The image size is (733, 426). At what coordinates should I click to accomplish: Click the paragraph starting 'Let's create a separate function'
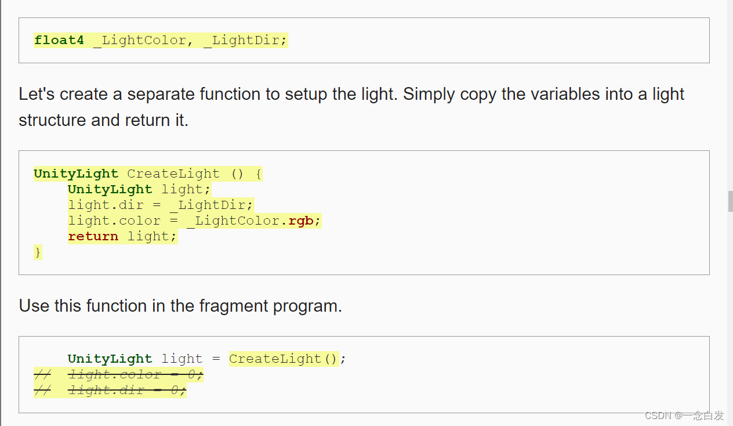[351, 107]
